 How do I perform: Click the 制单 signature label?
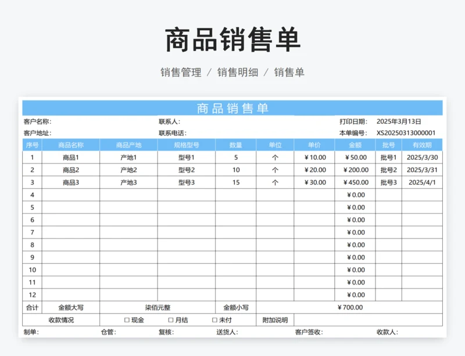pyautogui.click(x=31, y=332)
